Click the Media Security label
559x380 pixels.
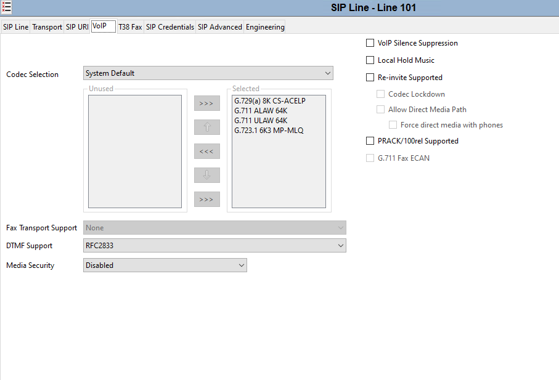pos(30,265)
